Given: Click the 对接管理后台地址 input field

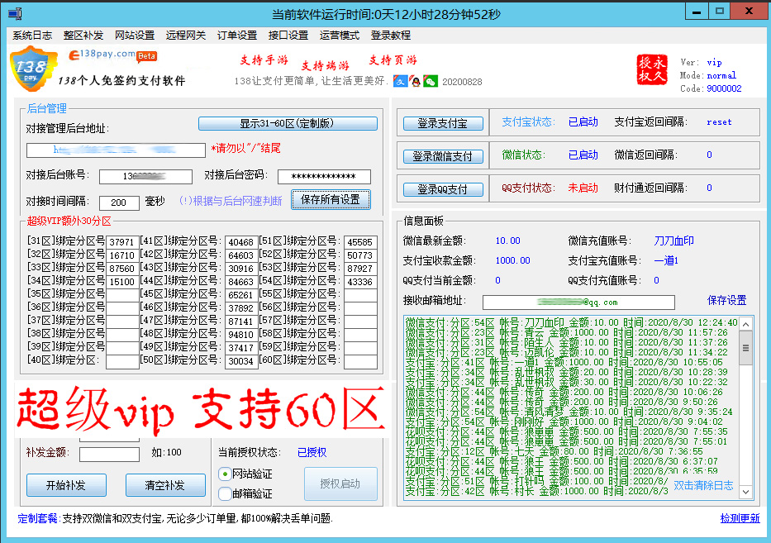Looking at the screenshot, I should (x=116, y=150).
